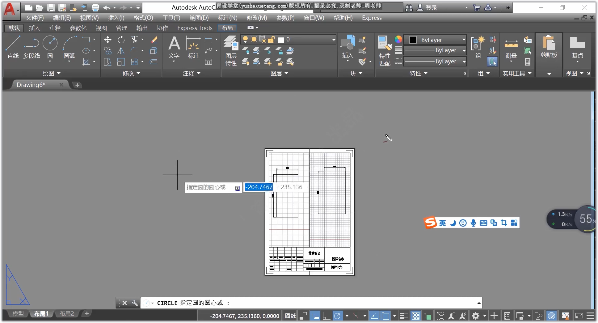This screenshot has height=323, width=598.
Task: Toggle lineweight display in status bar
Action: click(x=404, y=316)
